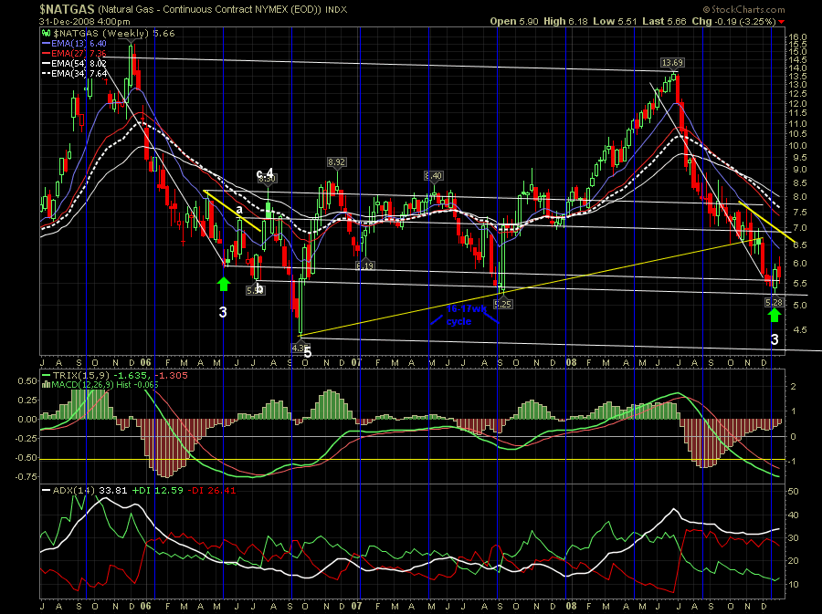Click the wave label 'b'
822x614 pixels.
(x=259, y=288)
